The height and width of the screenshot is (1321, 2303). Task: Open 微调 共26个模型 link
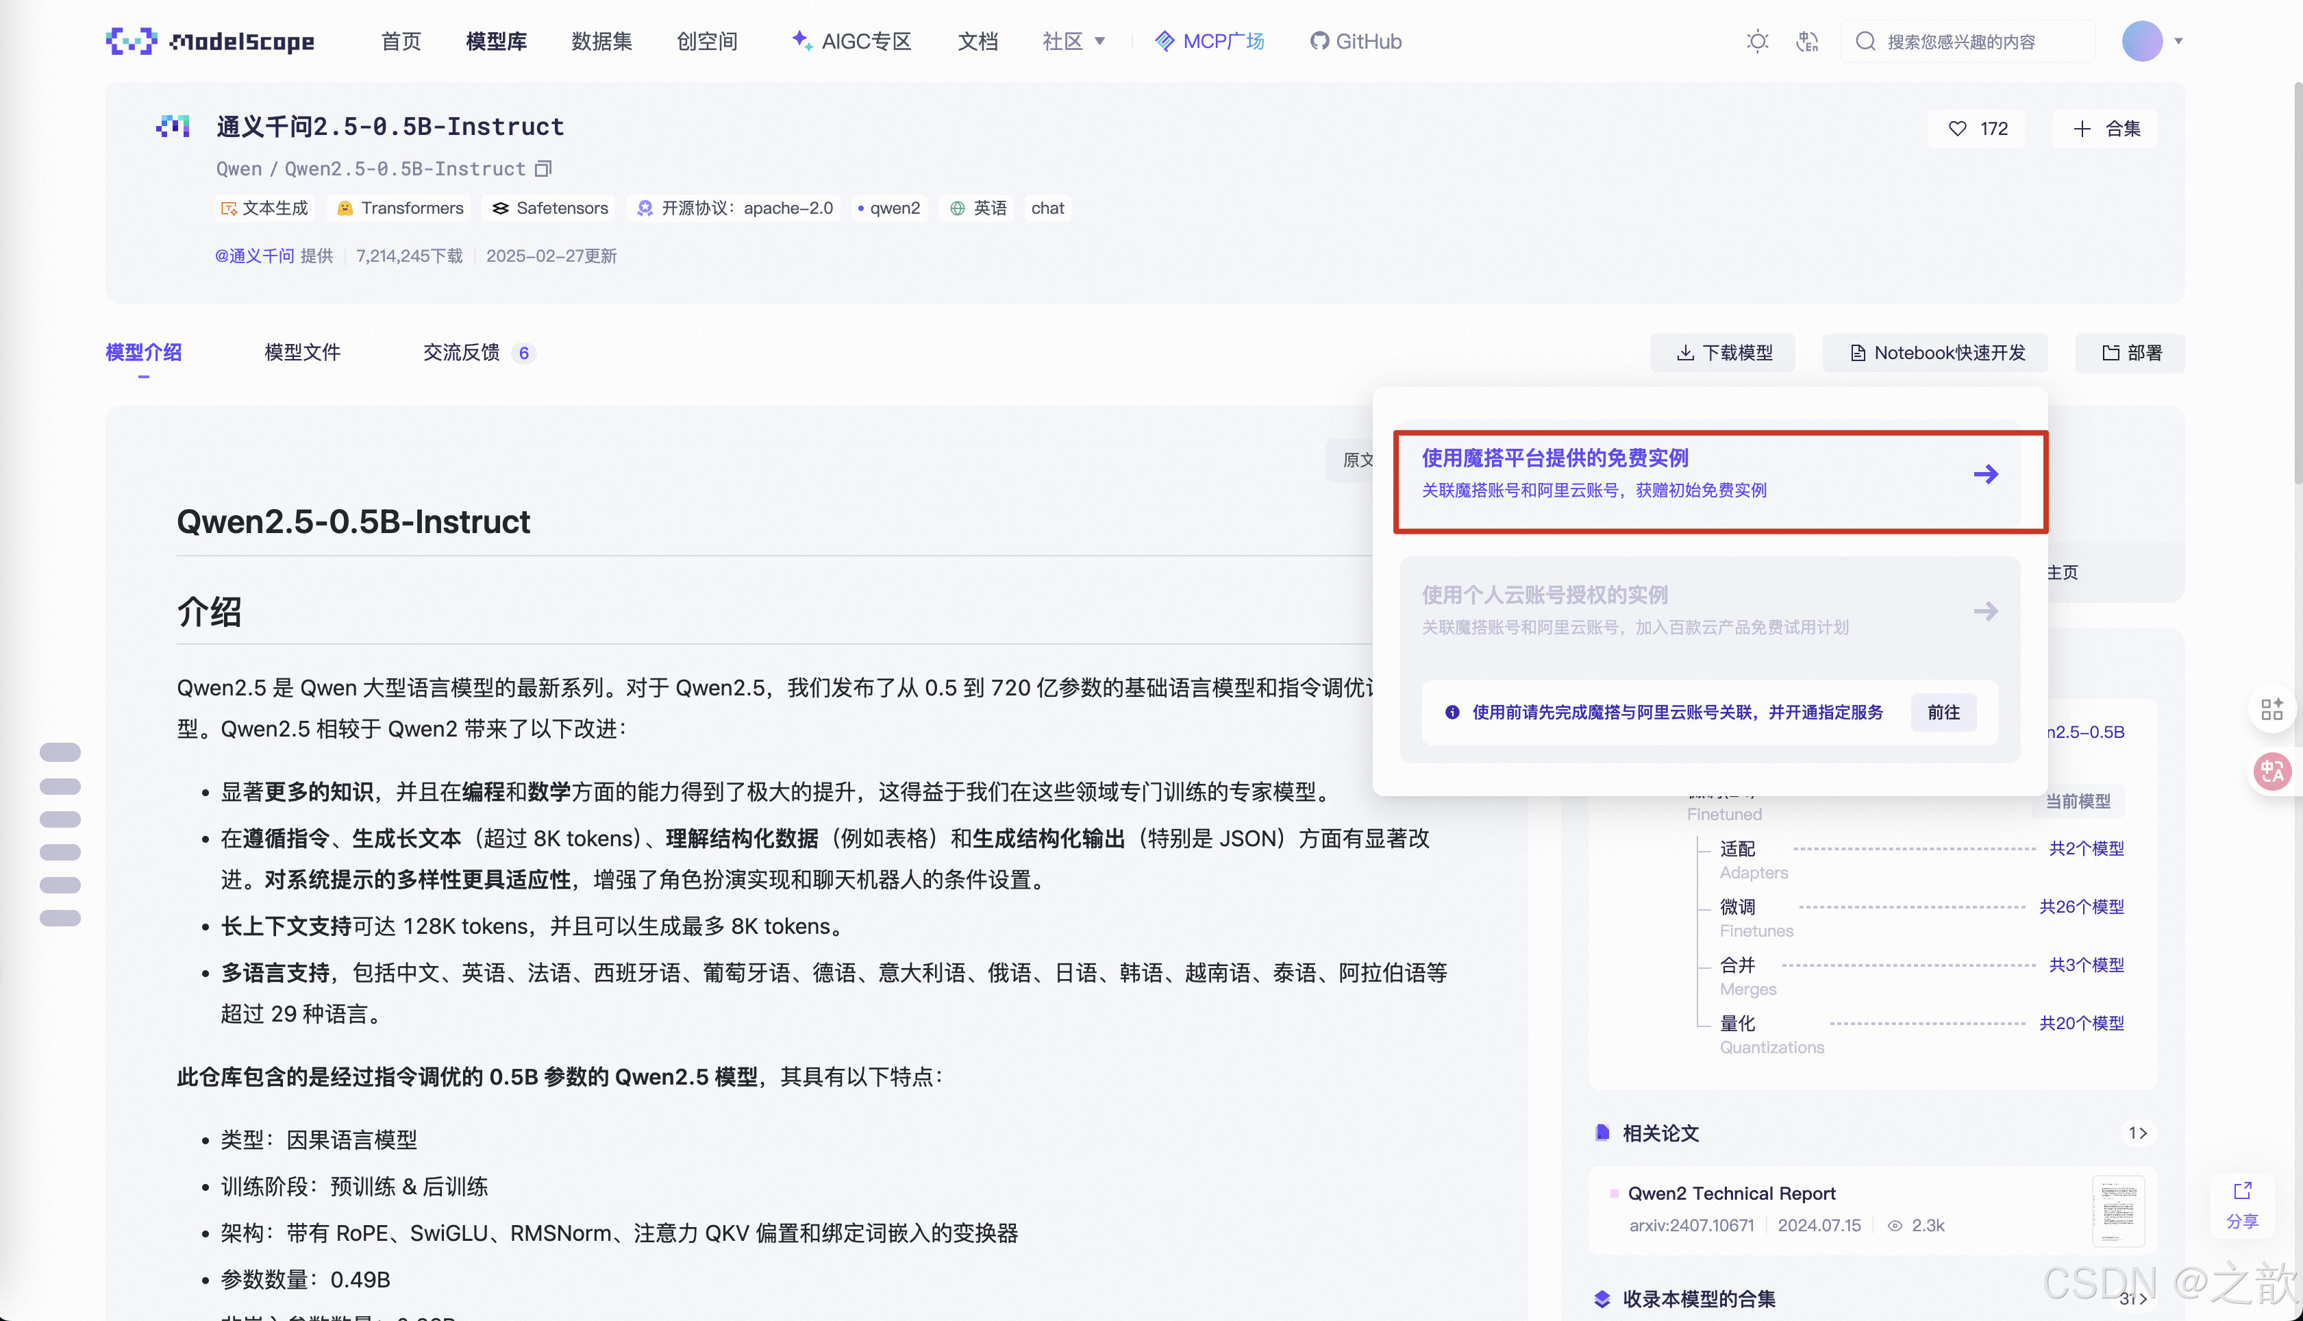pos(2081,906)
